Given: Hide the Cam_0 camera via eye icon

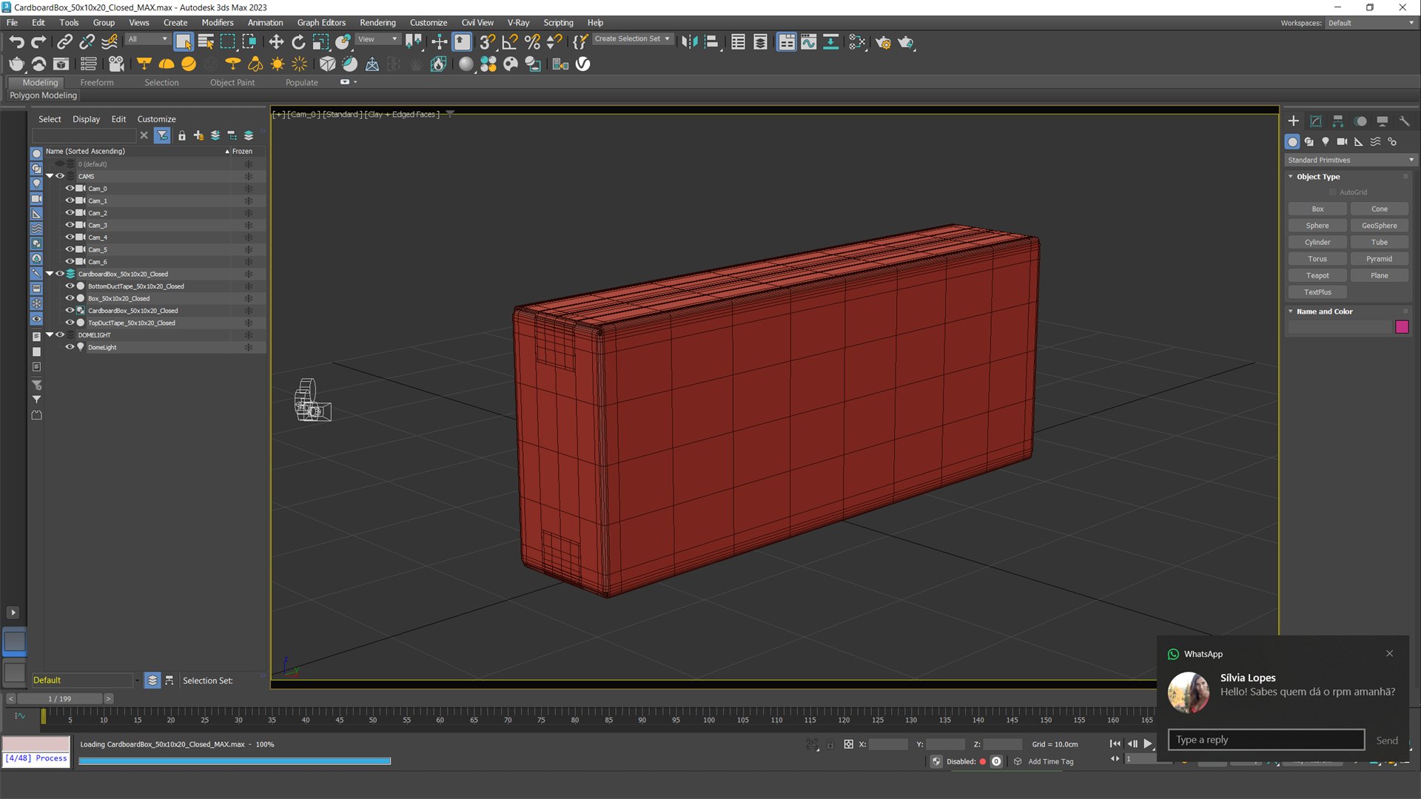Looking at the screenshot, I should [70, 188].
